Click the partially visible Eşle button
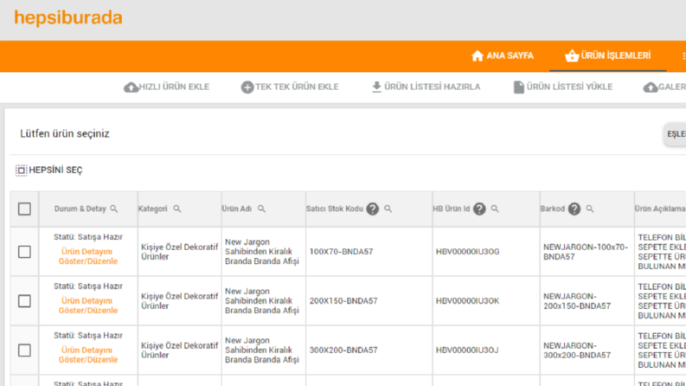The height and width of the screenshot is (386, 686). click(x=675, y=134)
